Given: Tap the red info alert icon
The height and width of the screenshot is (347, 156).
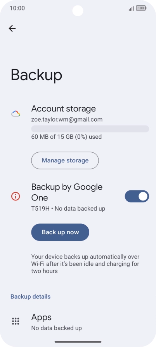Looking at the screenshot, I should (16, 196).
